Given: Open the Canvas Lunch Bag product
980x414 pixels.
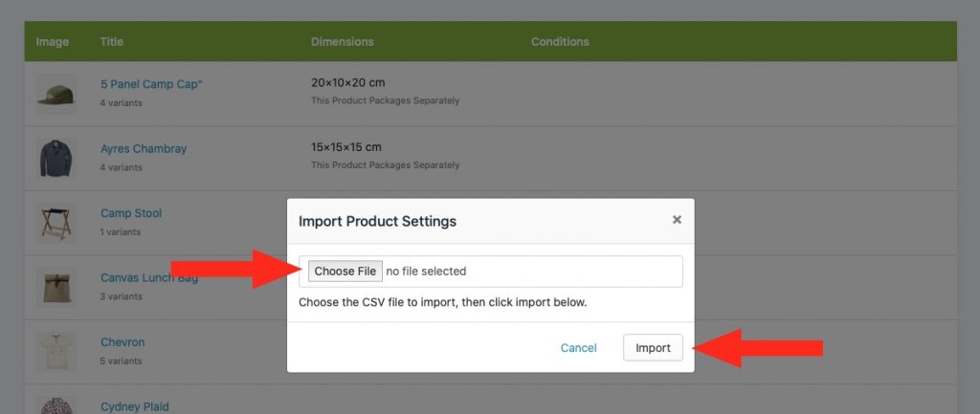Looking at the screenshot, I should 149,277.
